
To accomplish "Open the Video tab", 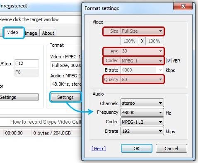I will [x=13, y=33].
